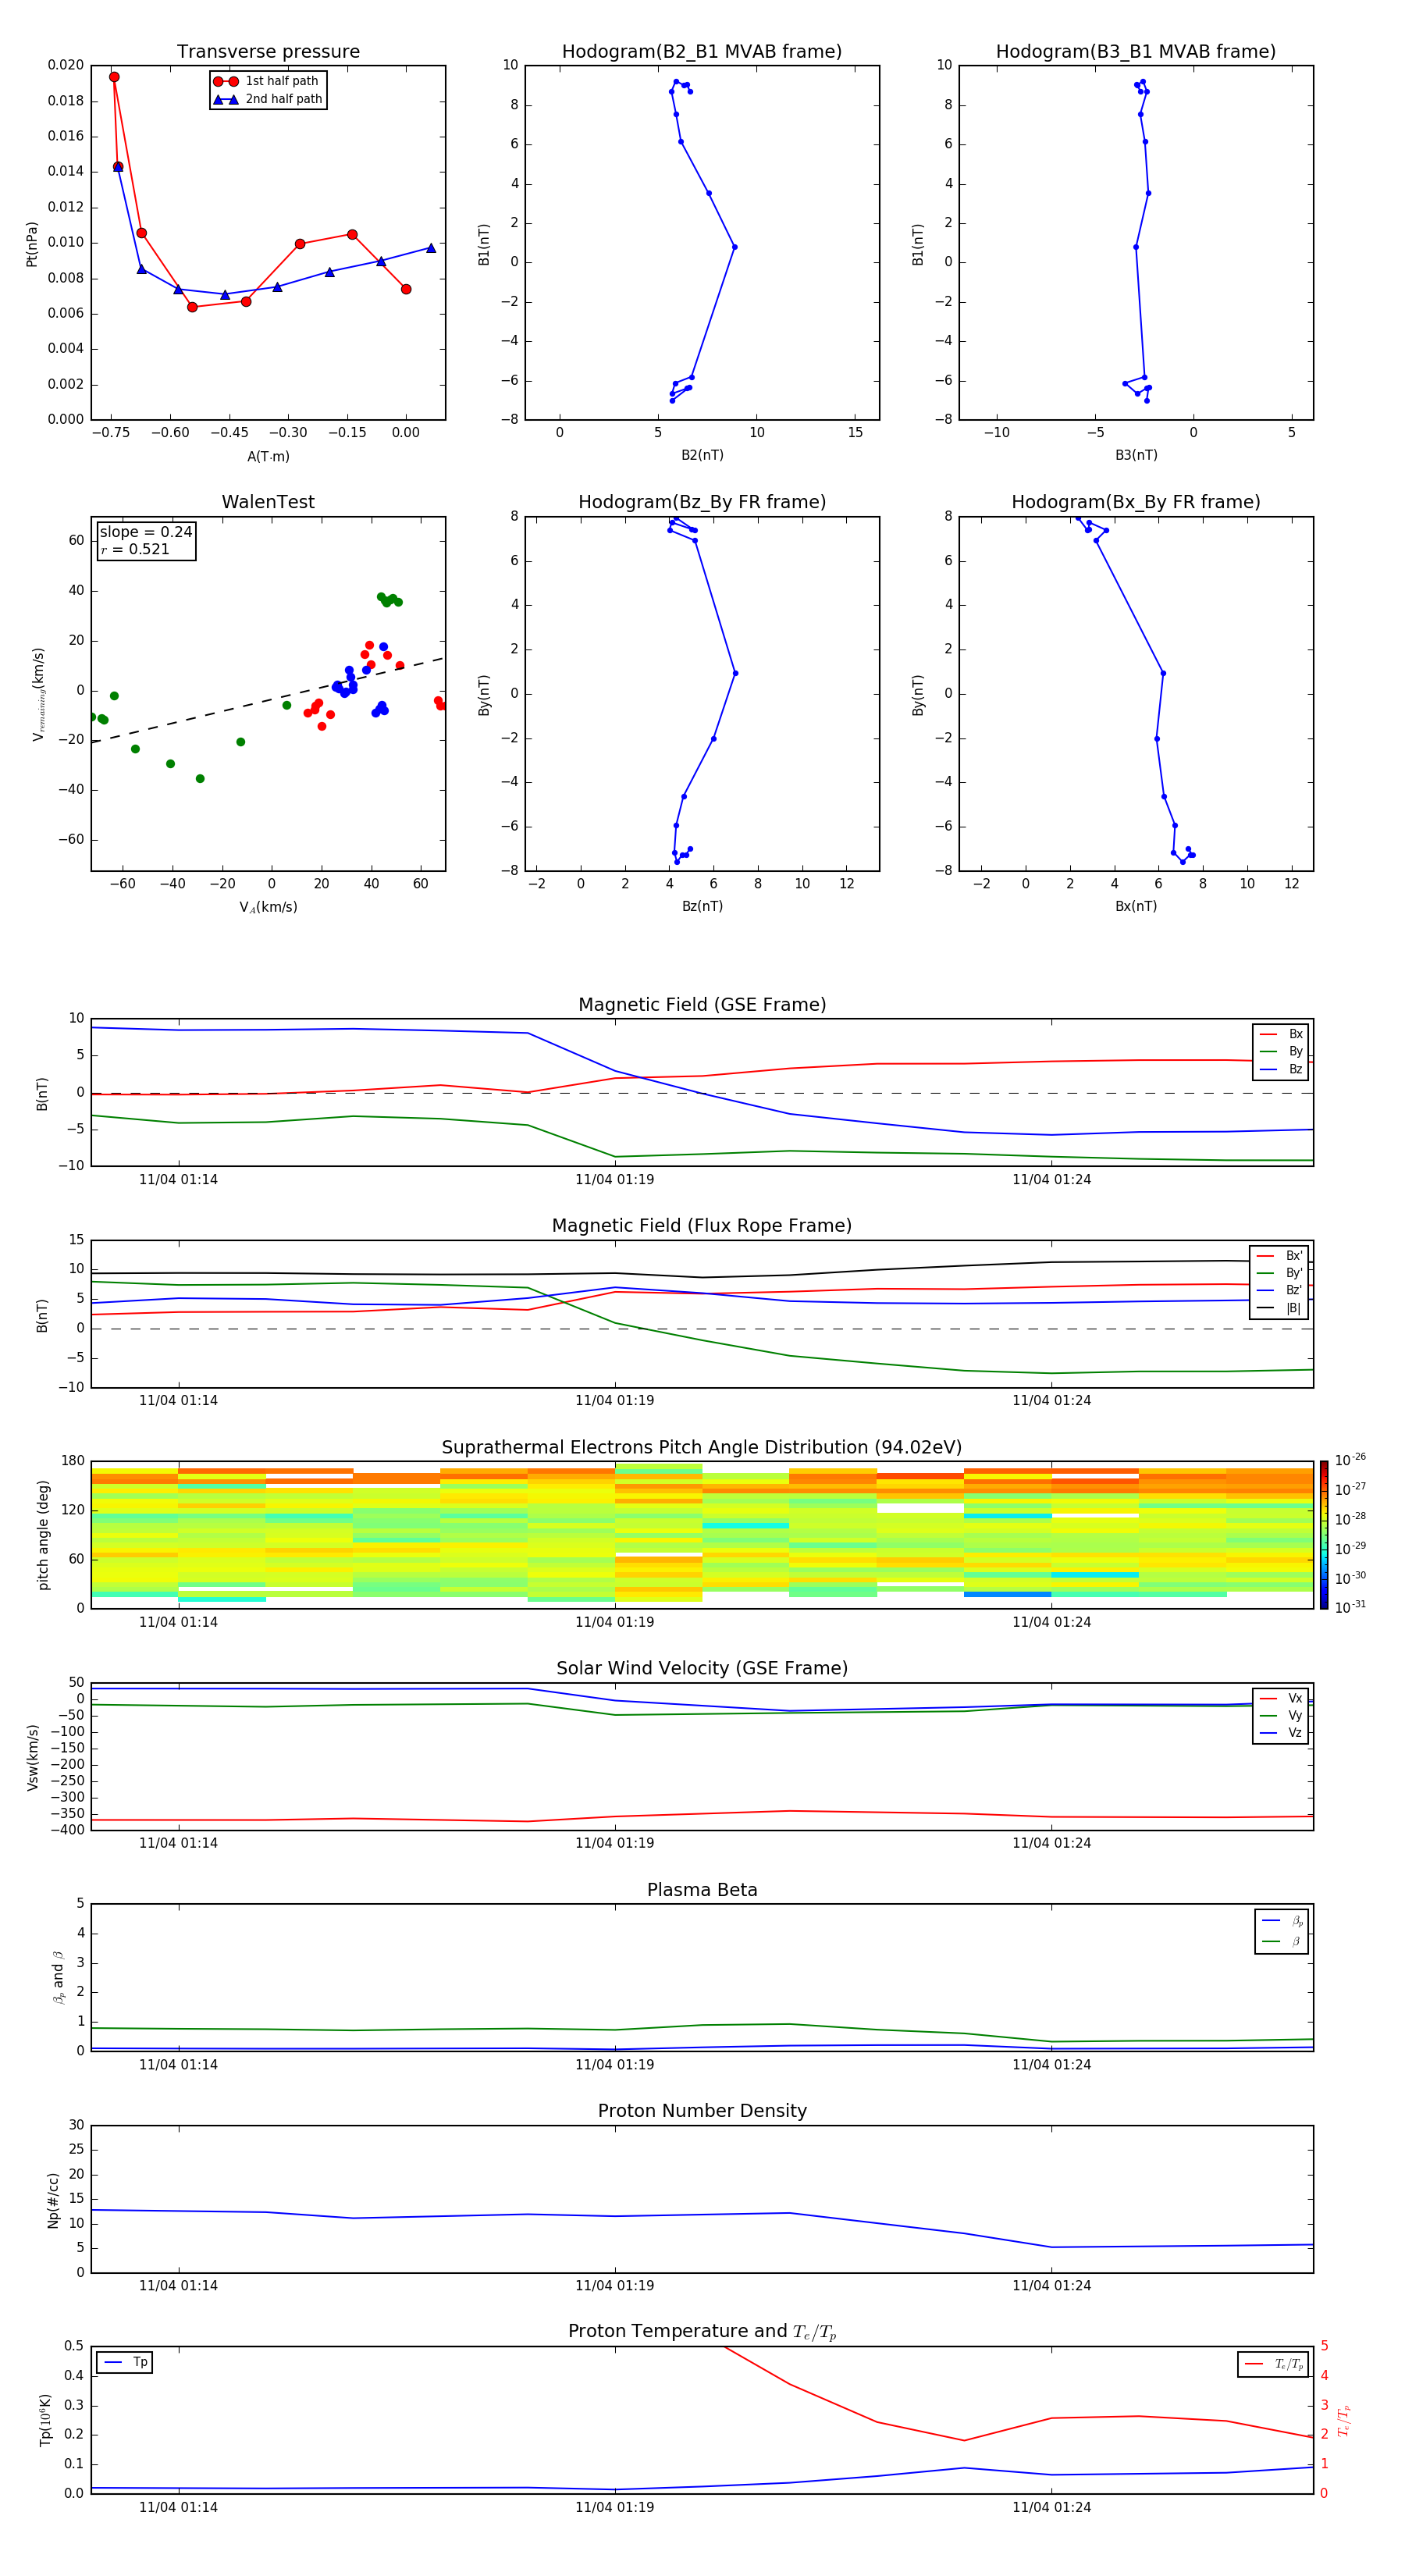Select the Te/Tp legend entry
Image resolution: width=1405 pixels, height=2576 pixels.
[1275, 2364]
